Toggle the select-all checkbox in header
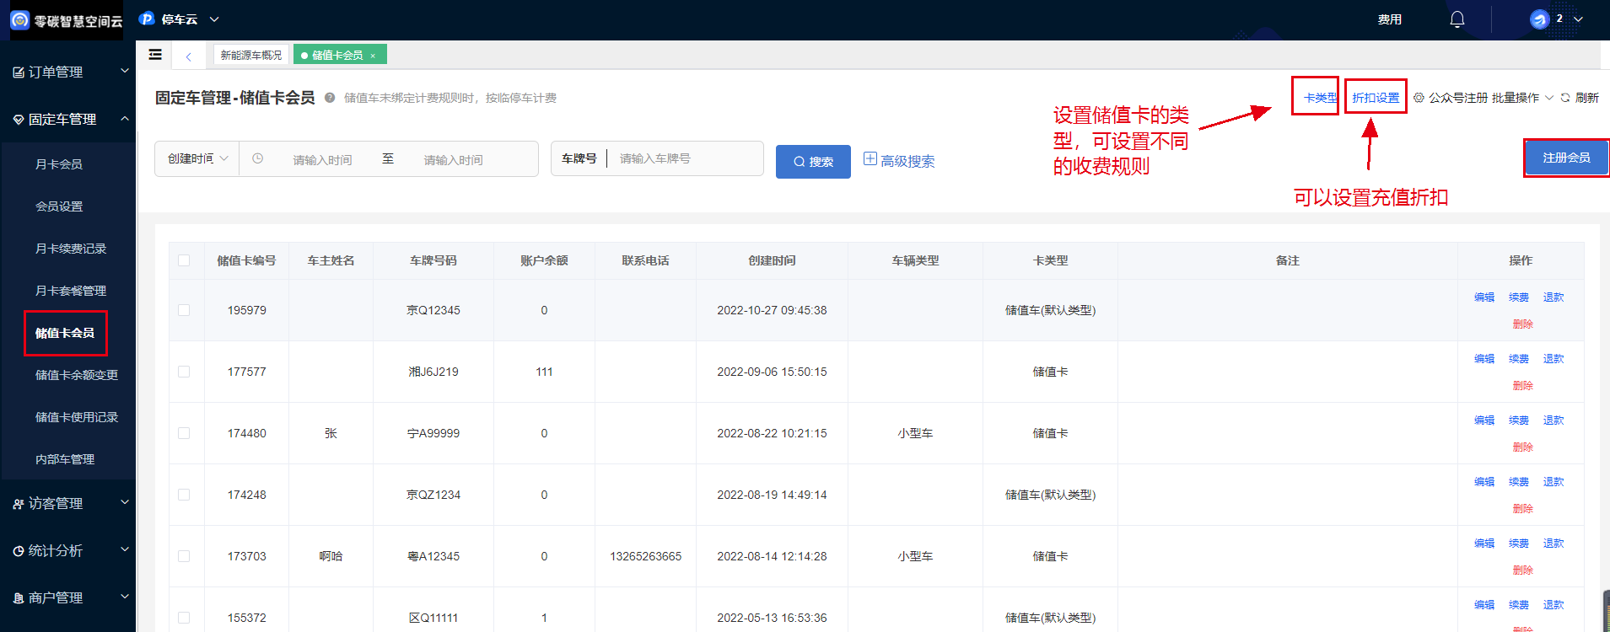 184,260
